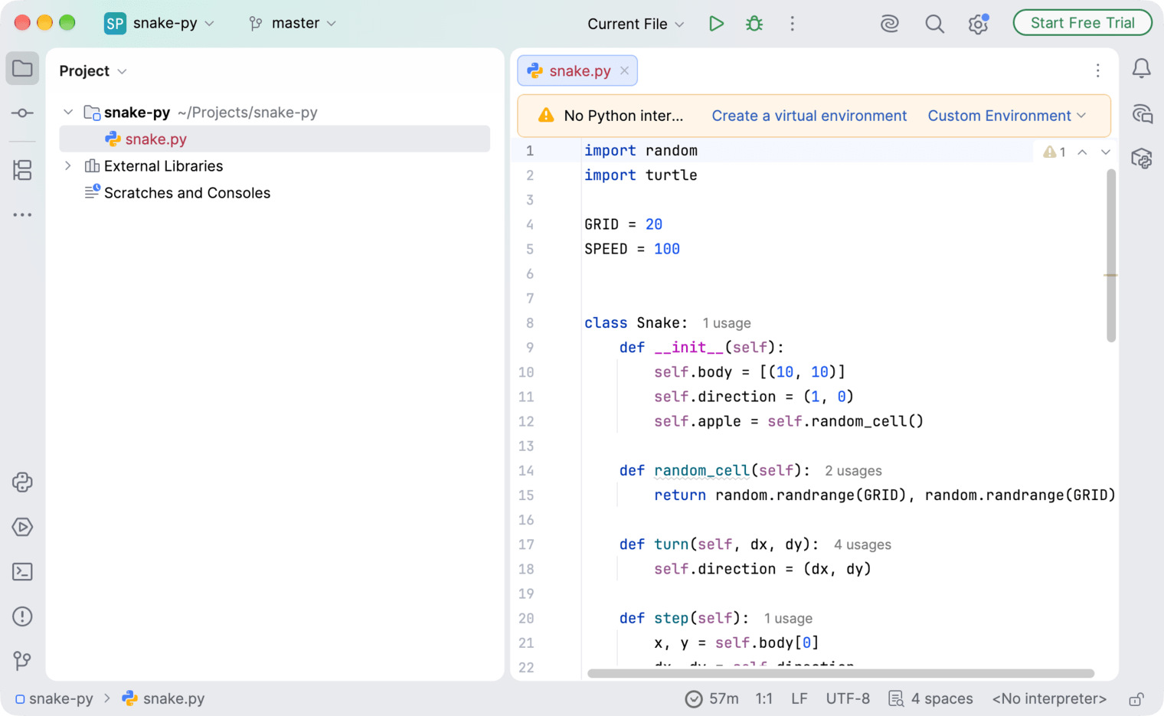Click No interpreter in status bar

tap(1049, 698)
